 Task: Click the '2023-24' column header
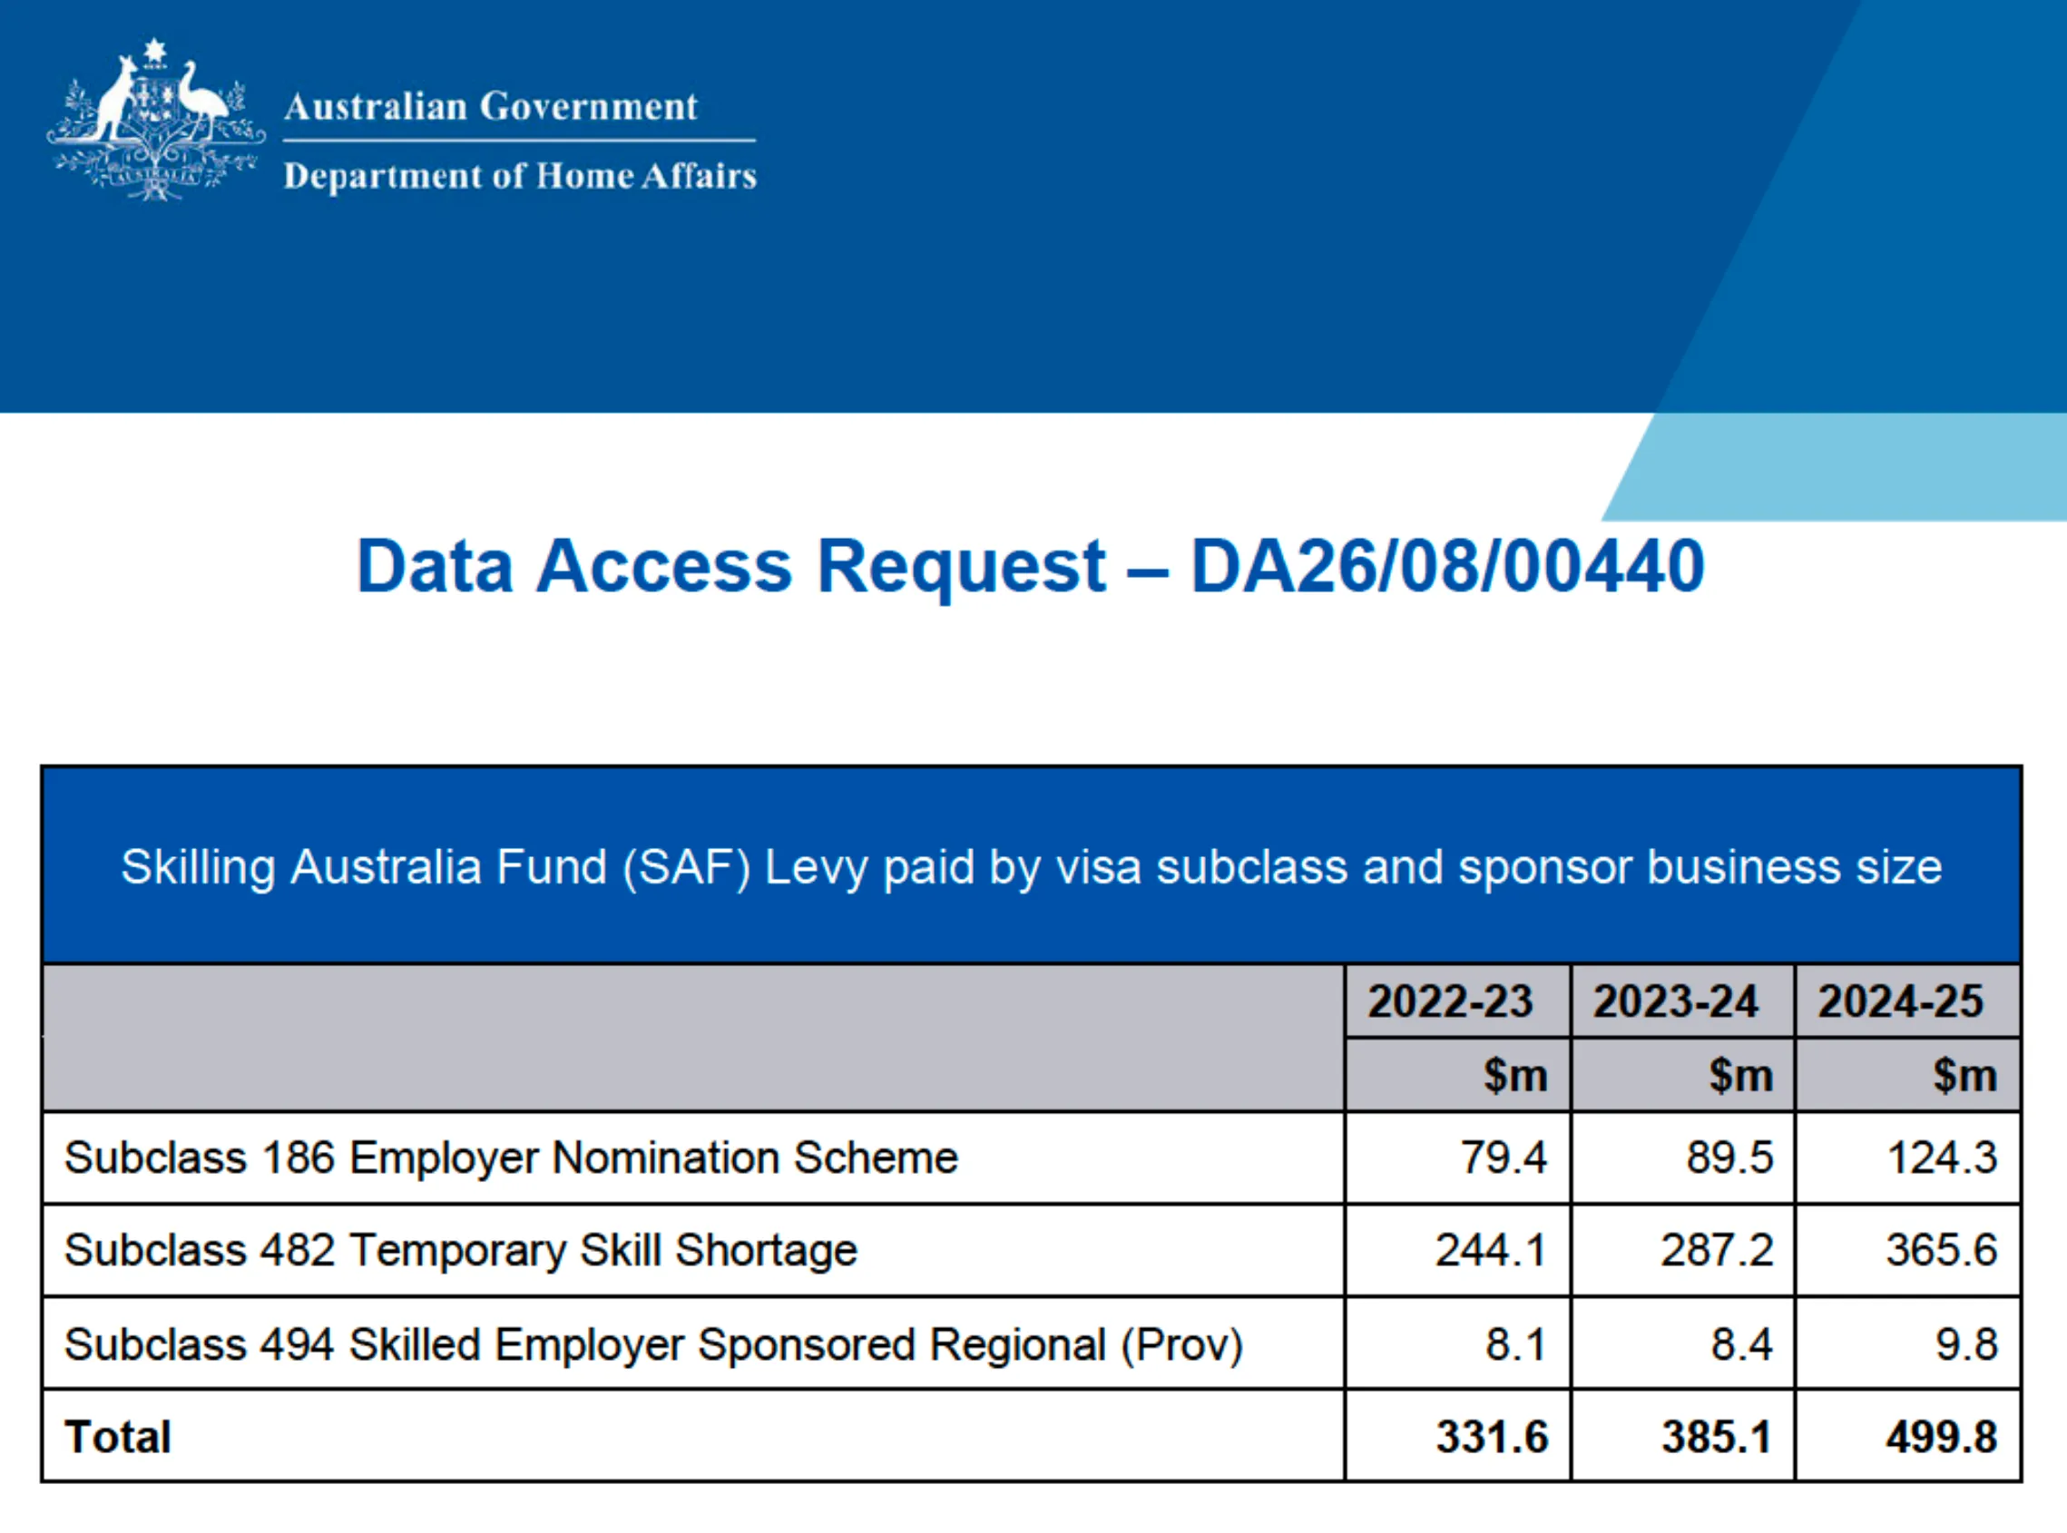(1675, 1001)
